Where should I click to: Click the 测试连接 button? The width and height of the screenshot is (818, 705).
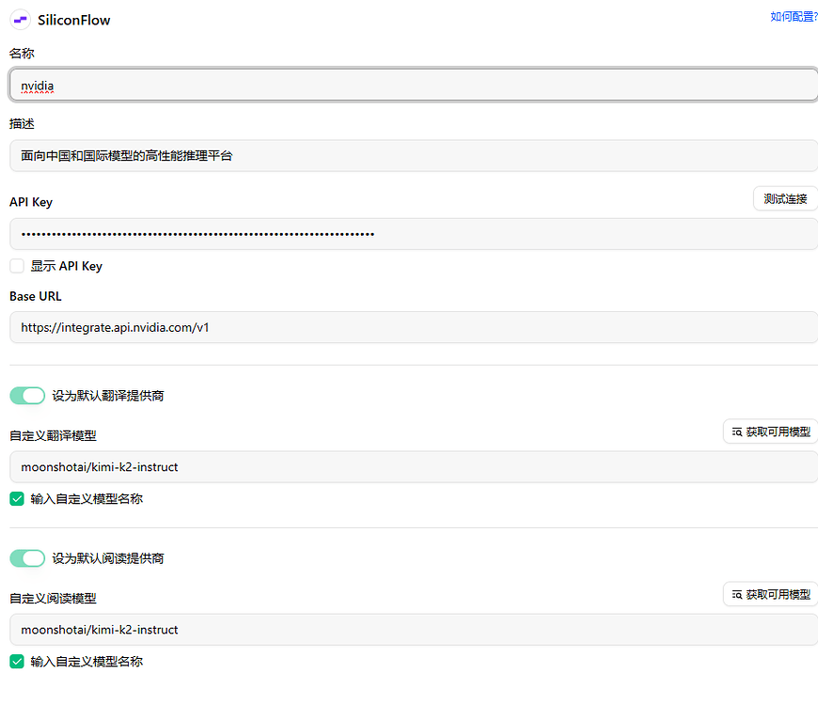click(786, 198)
